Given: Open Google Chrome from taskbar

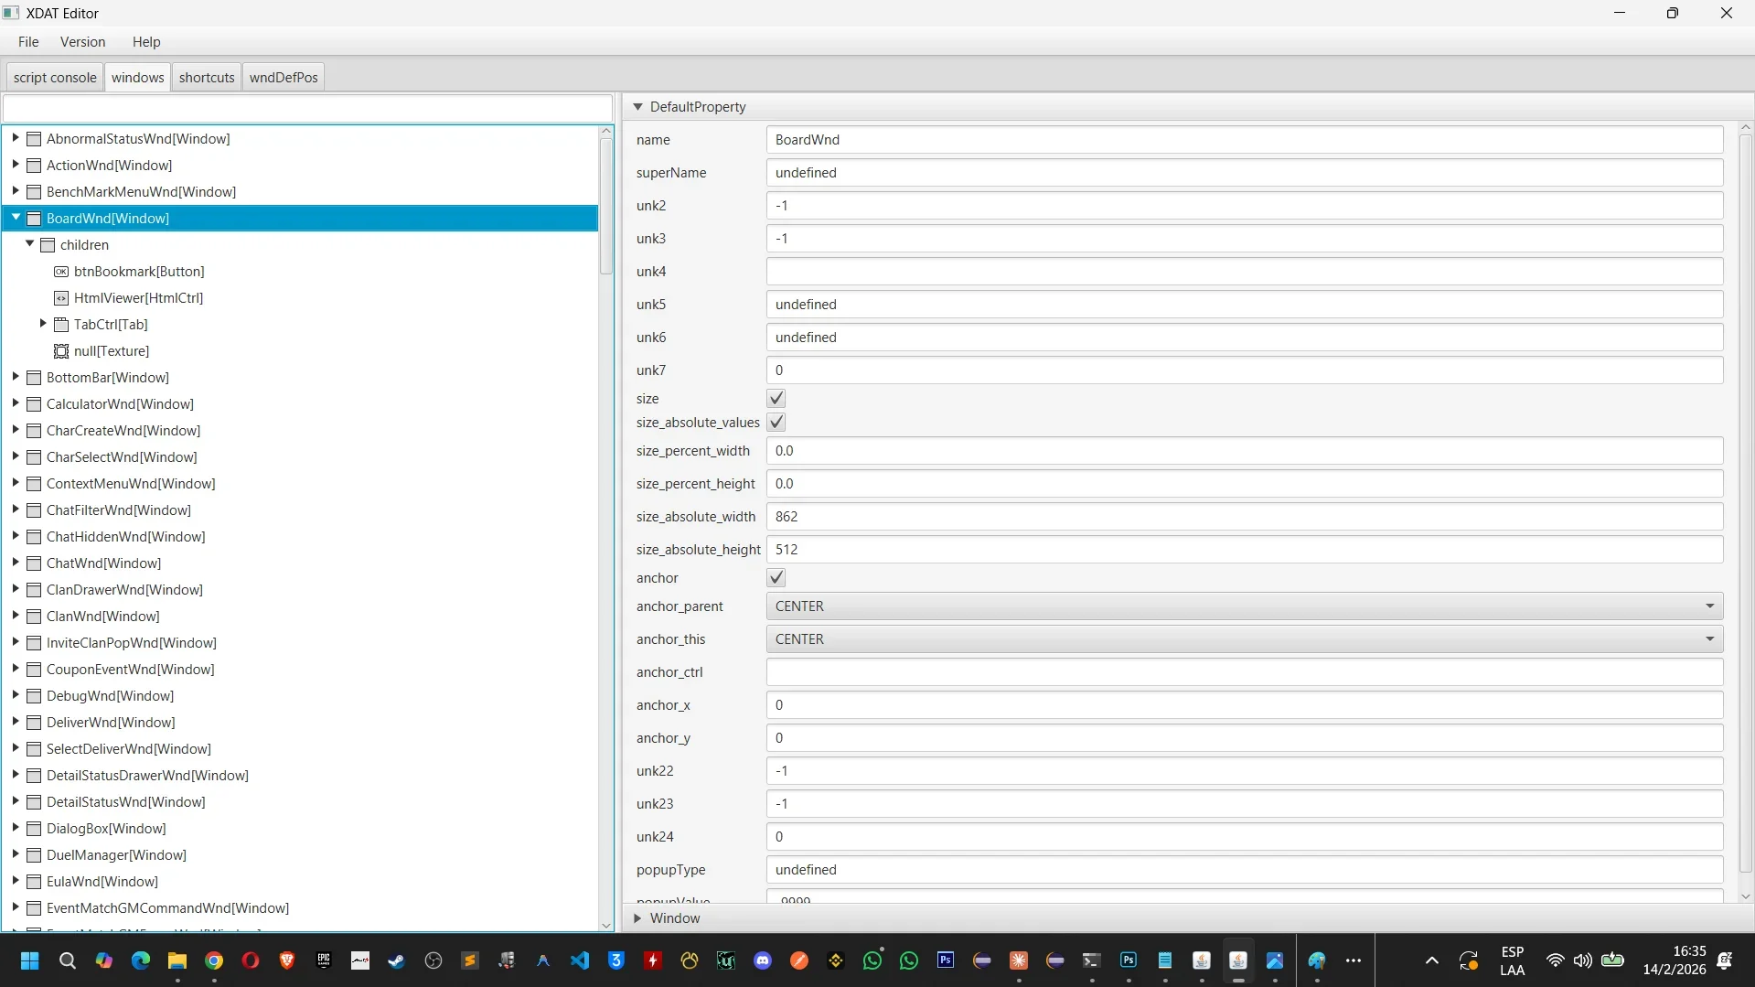Looking at the screenshot, I should tap(214, 960).
